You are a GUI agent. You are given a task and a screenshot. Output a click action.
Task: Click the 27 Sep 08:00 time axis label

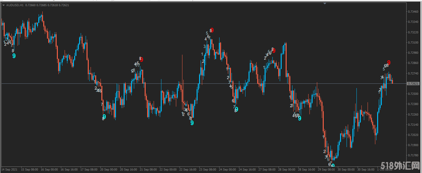point(267,170)
